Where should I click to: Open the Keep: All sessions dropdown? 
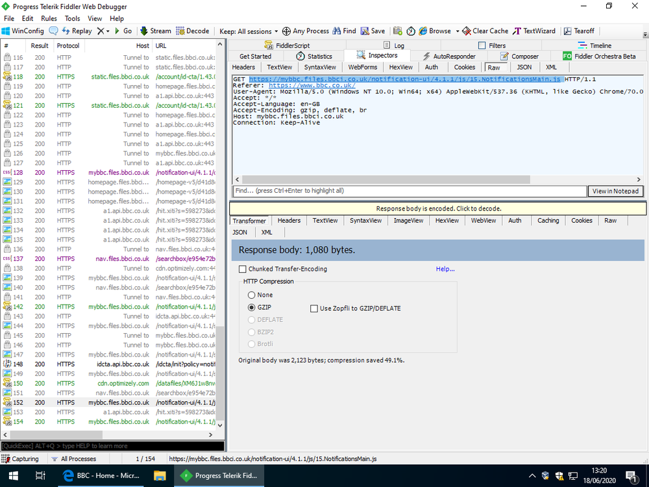coord(249,31)
